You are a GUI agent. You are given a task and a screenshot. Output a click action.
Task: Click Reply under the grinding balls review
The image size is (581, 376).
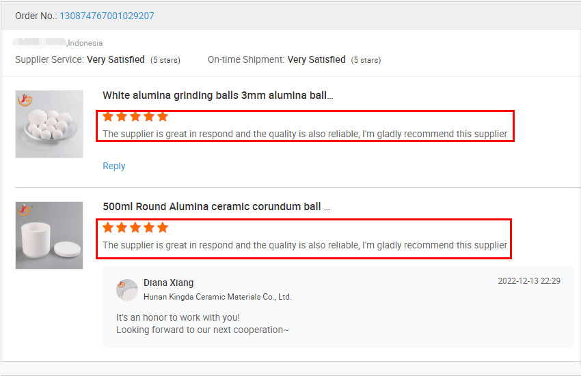tap(113, 166)
